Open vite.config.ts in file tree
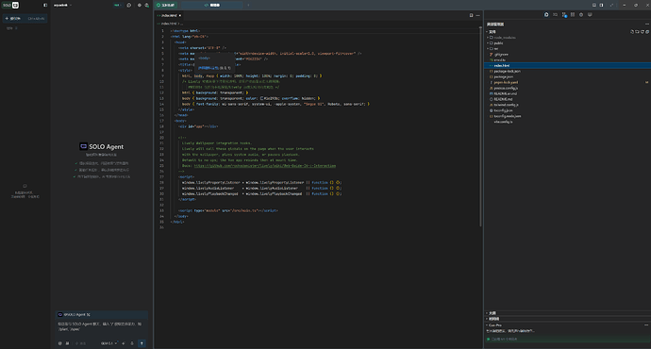The image size is (651, 349). click(503, 122)
